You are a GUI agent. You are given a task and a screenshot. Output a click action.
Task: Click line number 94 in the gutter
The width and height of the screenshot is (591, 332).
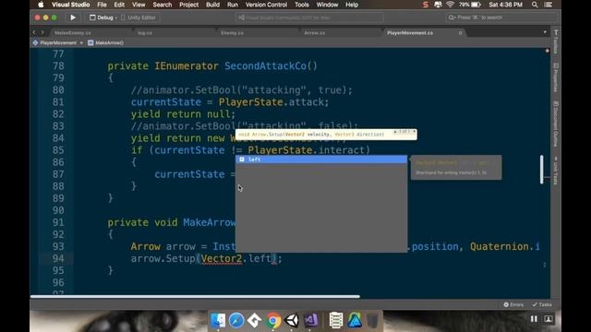(58, 258)
